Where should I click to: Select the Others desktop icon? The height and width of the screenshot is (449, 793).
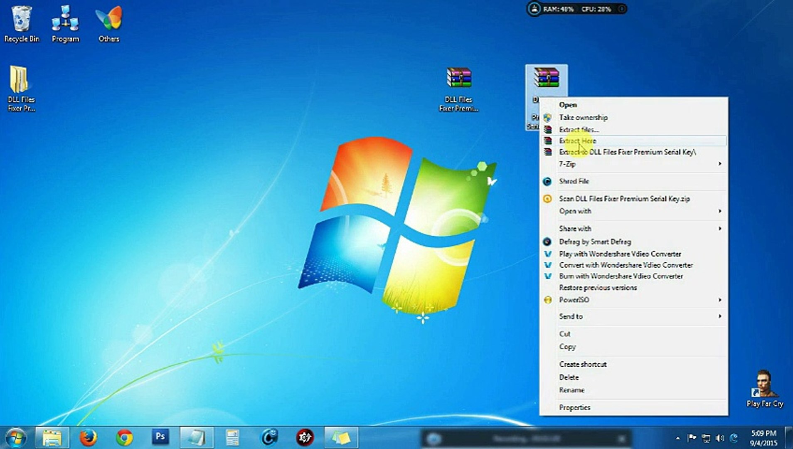109,24
